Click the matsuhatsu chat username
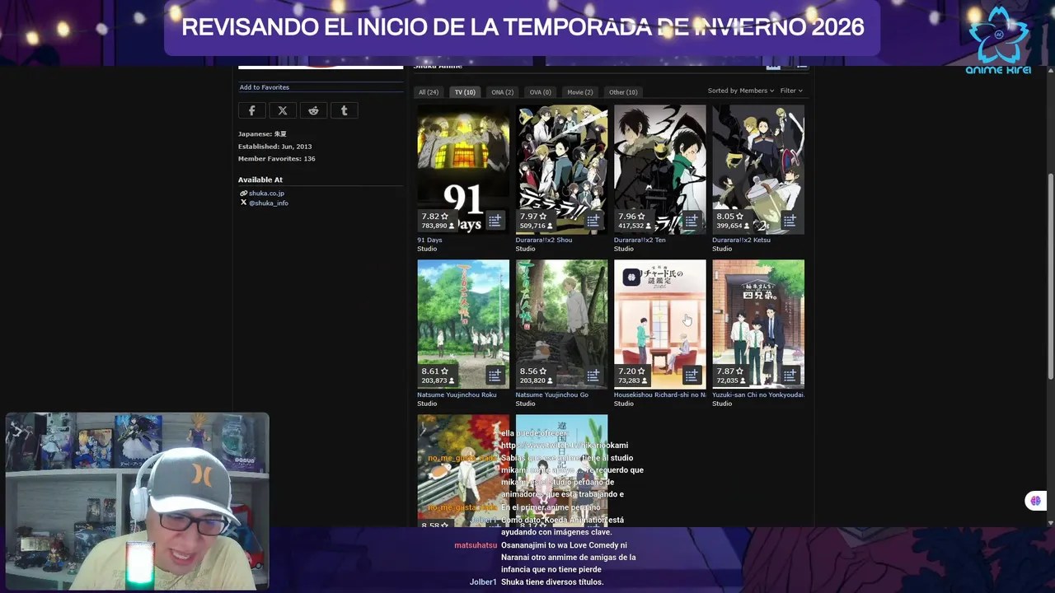Screen dimensions: 1055x593 (476, 545)
